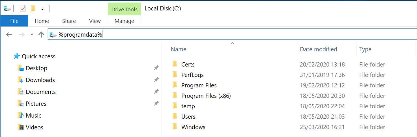Select the Windows folder icon
The width and height of the screenshot is (417, 137).
point(175,127)
